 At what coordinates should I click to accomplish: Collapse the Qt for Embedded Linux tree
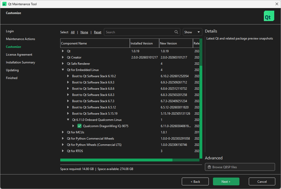tap(63, 70)
